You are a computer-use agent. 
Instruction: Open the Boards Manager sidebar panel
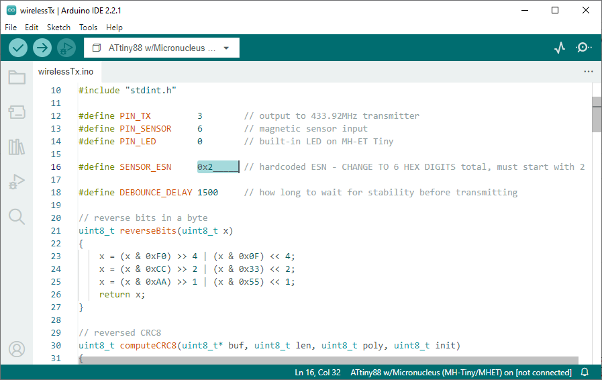click(x=17, y=112)
